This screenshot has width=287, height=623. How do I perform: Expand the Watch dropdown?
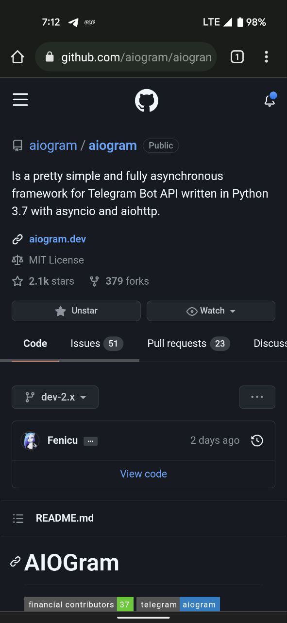211,311
